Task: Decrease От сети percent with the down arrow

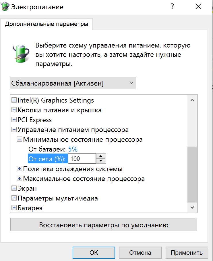Action: 101,161
